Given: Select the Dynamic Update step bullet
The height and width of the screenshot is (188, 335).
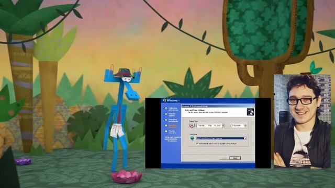Looking at the screenshot, I should click(166, 114).
